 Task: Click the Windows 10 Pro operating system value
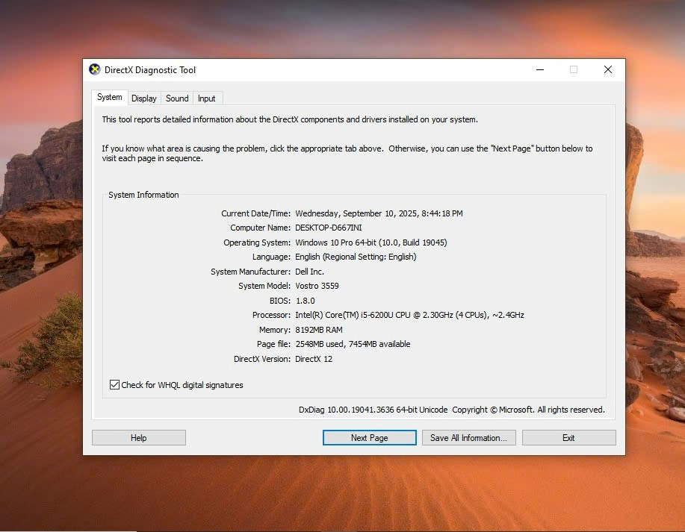(371, 242)
